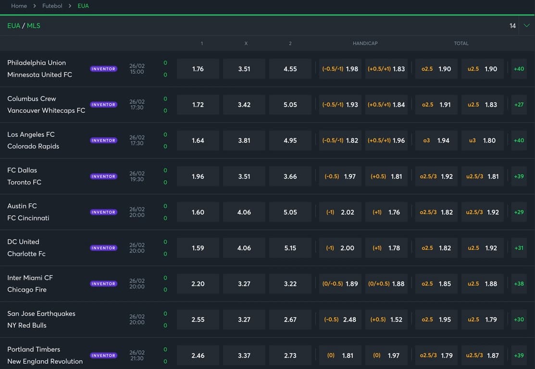Open EUA link in league header
The image size is (535, 369).
[x=13, y=25]
